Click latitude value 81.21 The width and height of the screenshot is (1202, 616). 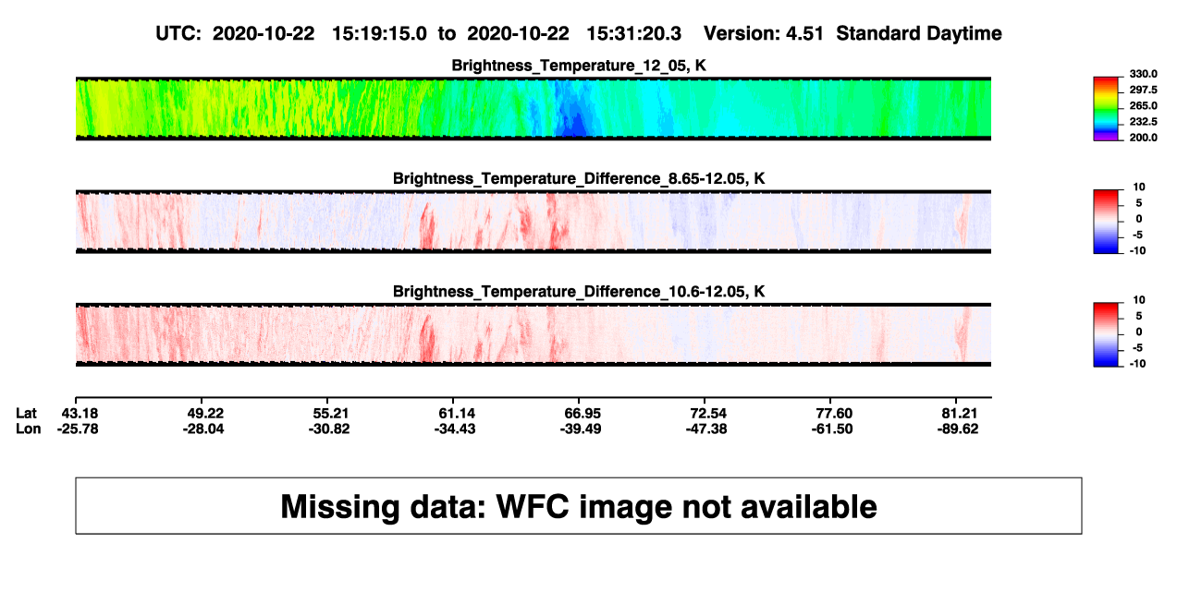click(960, 412)
